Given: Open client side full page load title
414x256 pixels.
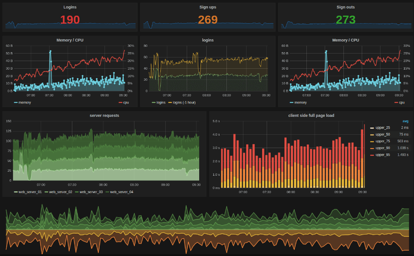Looking at the screenshot, I should tap(311, 116).
